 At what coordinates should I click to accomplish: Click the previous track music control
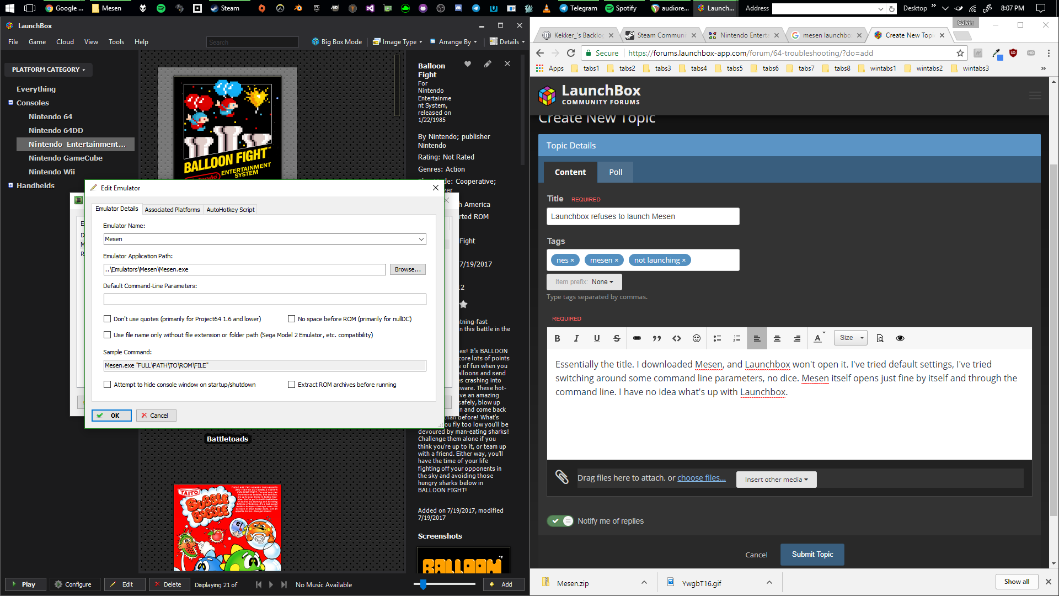click(x=259, y=584)
